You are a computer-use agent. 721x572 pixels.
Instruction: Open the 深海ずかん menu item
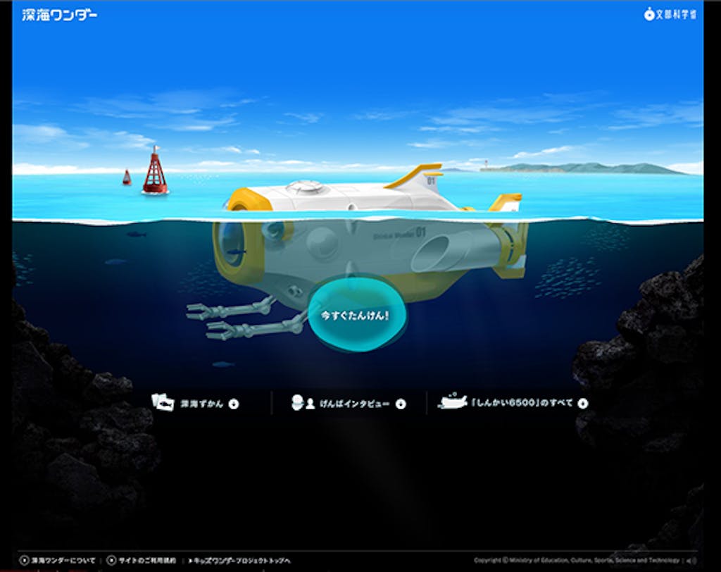click(x=201, y=404)
